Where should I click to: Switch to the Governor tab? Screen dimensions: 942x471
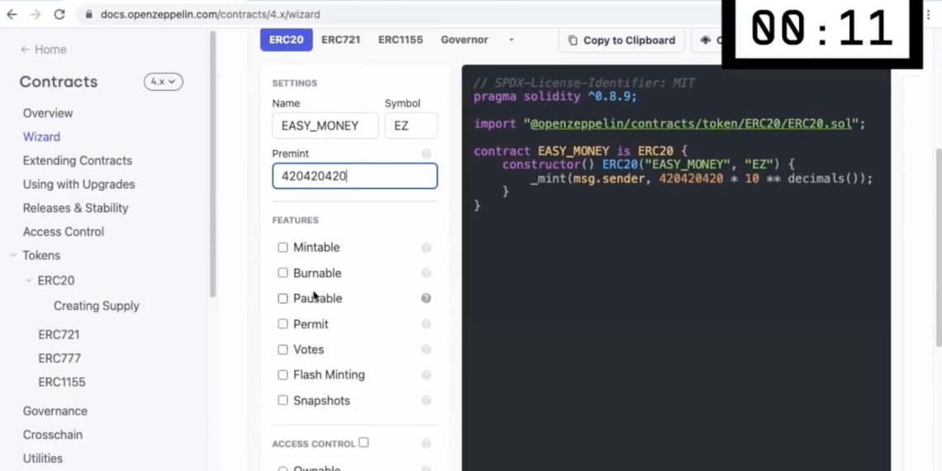(x=464, y=40)
